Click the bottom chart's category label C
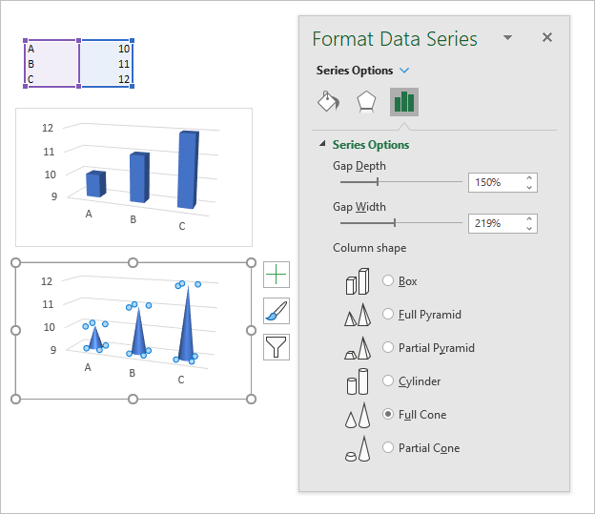This screenshot has height=514, width=595. point(181,380)
